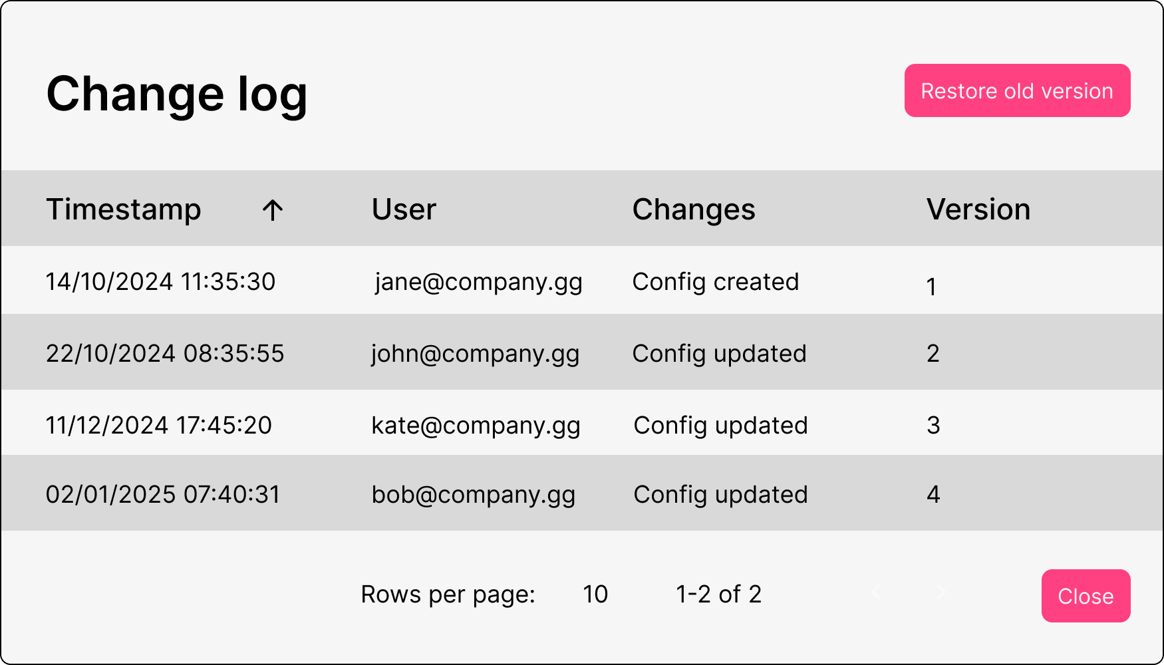Click the Config created entry
Screen dimensions: 1164x665
click(716, 282)
